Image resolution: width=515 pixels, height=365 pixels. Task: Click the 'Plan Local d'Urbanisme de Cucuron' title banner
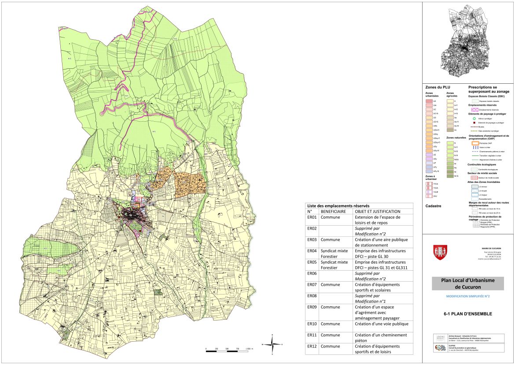pyautogui.click(x=468, y=283)
